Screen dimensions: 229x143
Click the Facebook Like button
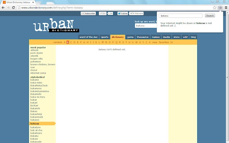pyautogui.click(x=103, y=14)
